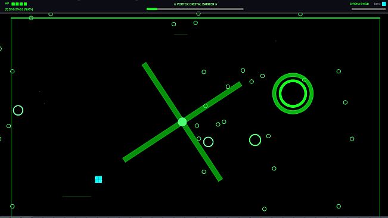Click the cyan player square
Image resolution: width=388 pixels, height=218 pixels.
pos(98,179)
